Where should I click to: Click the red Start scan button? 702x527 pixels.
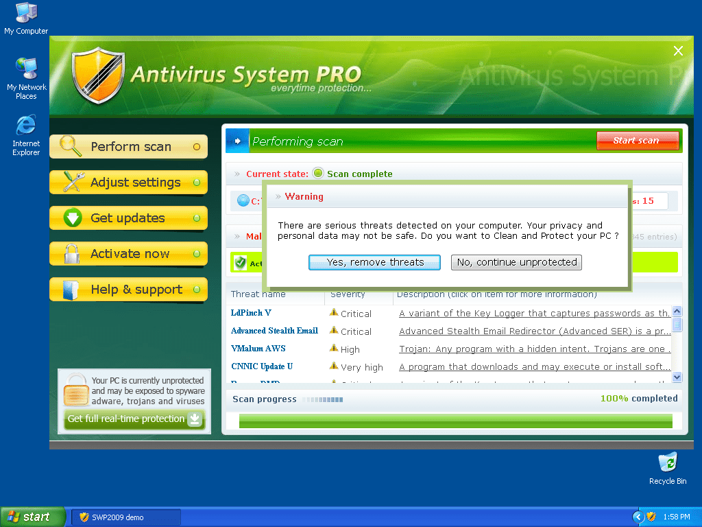point(637,141)
